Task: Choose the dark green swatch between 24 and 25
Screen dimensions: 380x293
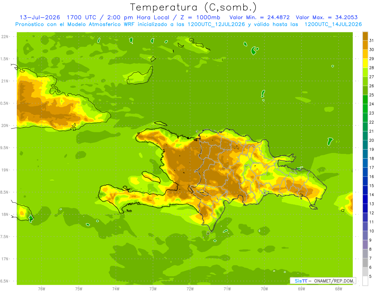Action: click(x=365, y=100)
